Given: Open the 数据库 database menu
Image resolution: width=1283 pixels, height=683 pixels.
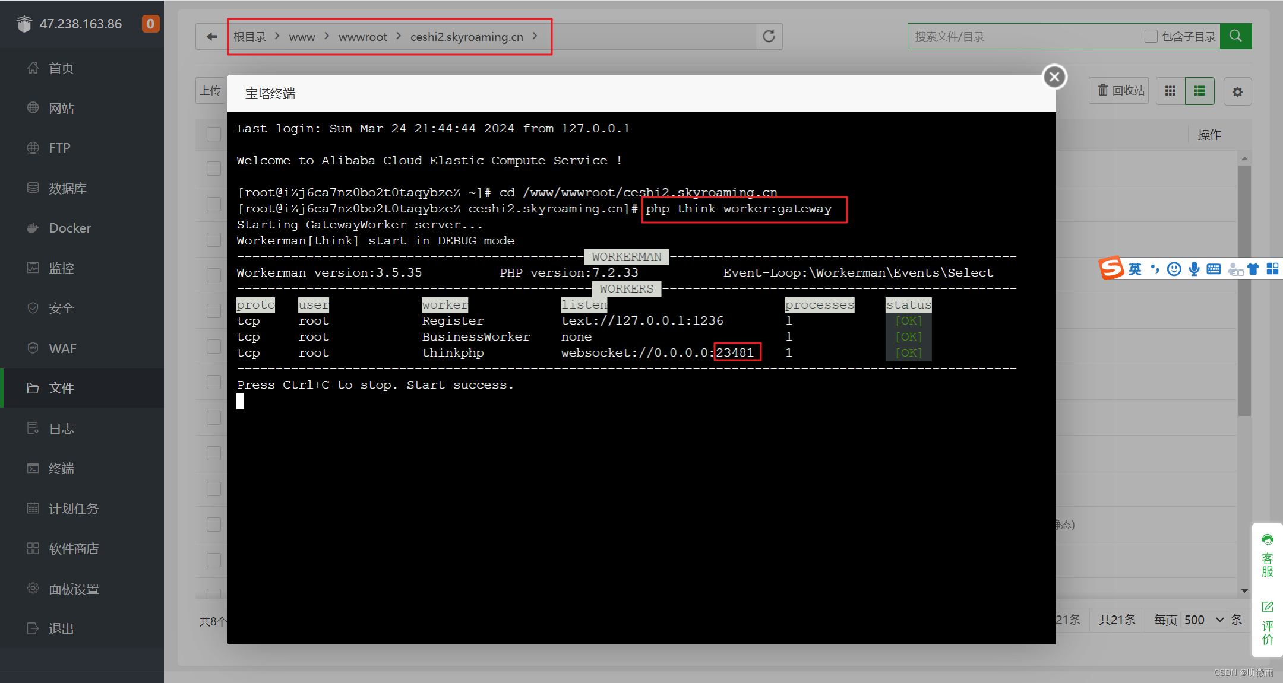Looking at the screenshot, I should pyautogui.click(x=82, y=188).
